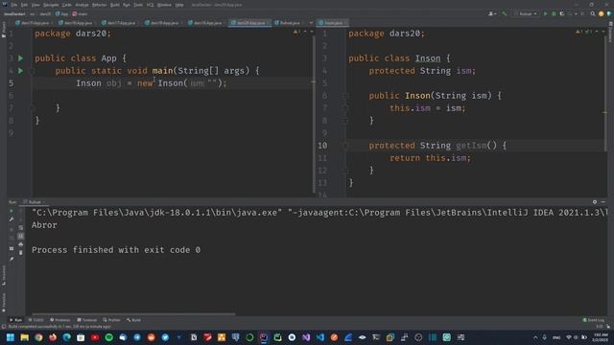Click the main method breadcrumb in navigation bar
This screenshot has height=345, width=614.
click(80, 13)
